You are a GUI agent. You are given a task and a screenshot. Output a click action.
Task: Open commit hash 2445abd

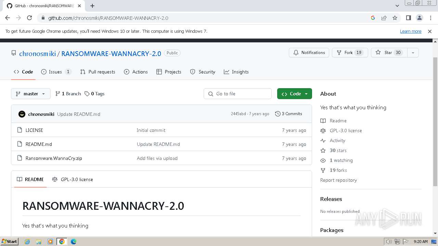(238, 114)
